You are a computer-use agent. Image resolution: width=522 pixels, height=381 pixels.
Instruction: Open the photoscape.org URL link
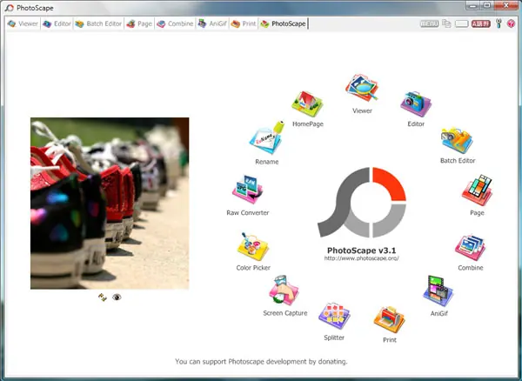point(362,258)
